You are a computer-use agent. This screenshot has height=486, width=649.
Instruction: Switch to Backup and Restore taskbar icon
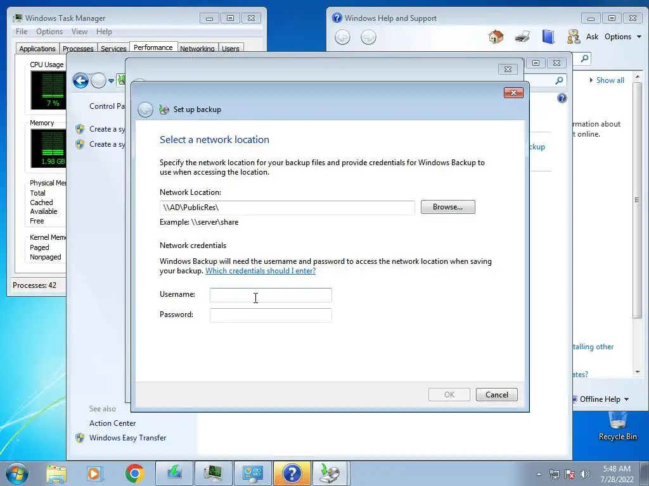tap(174, 473)
